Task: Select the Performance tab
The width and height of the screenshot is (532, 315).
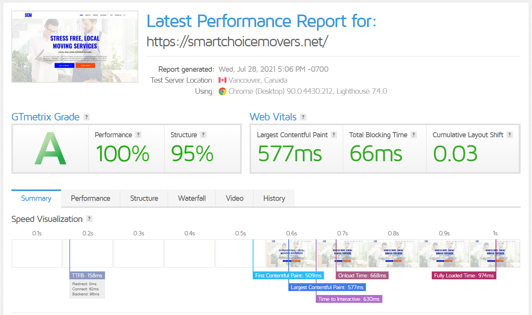Action: pyautogui.click(x=90, y=198)
